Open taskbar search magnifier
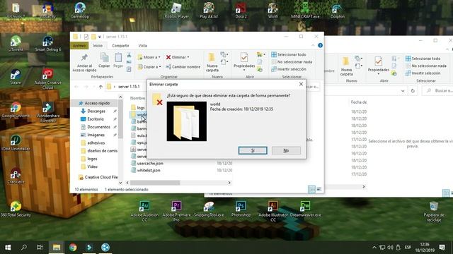Screen dimensions: 453x254 (24, 248)
